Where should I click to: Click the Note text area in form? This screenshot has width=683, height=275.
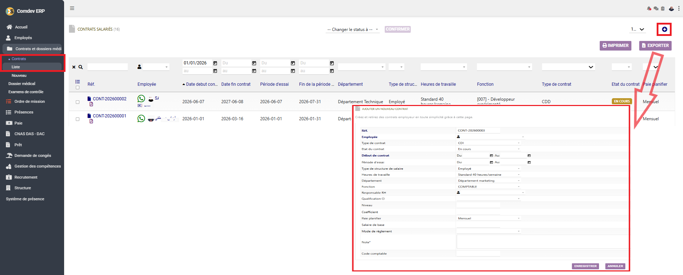point(542,242)
